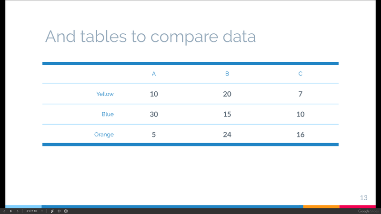
Task: Click the value 24 in Orange row
Action: pyautogui.click(x=227, y=135)
